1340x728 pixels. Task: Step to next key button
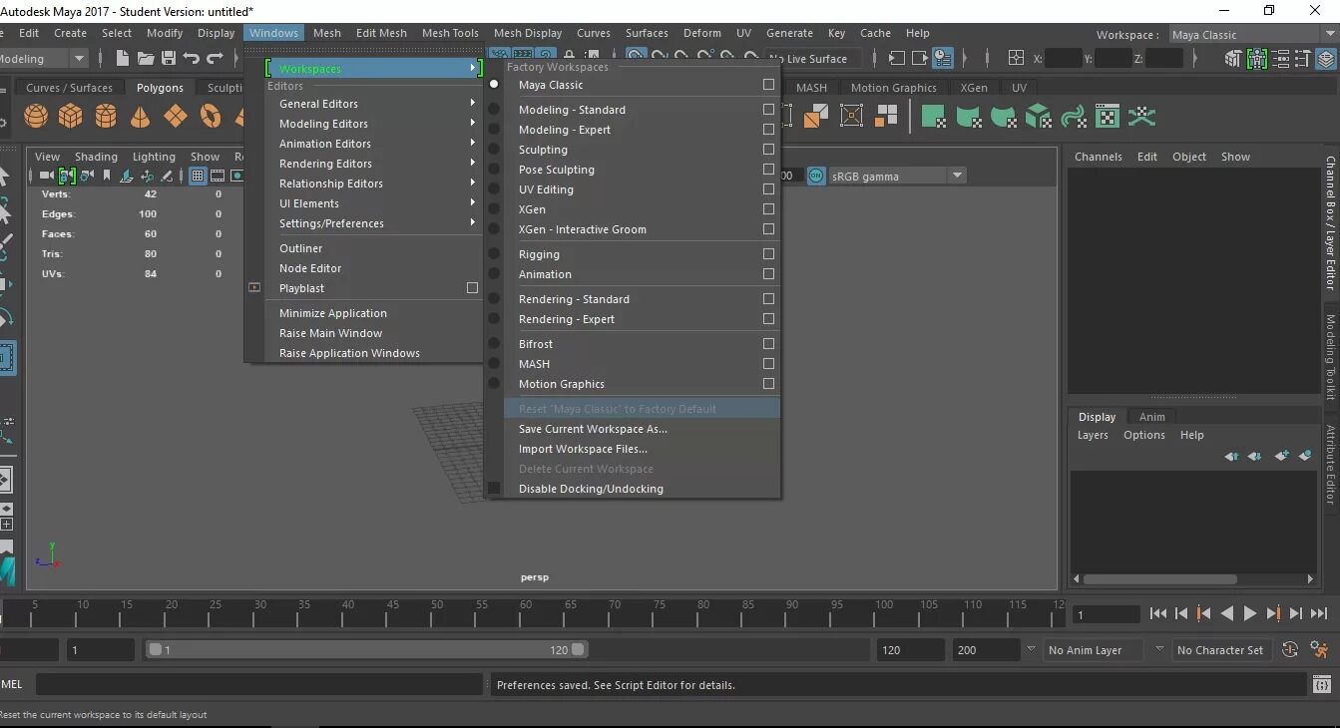(1273, 614)
